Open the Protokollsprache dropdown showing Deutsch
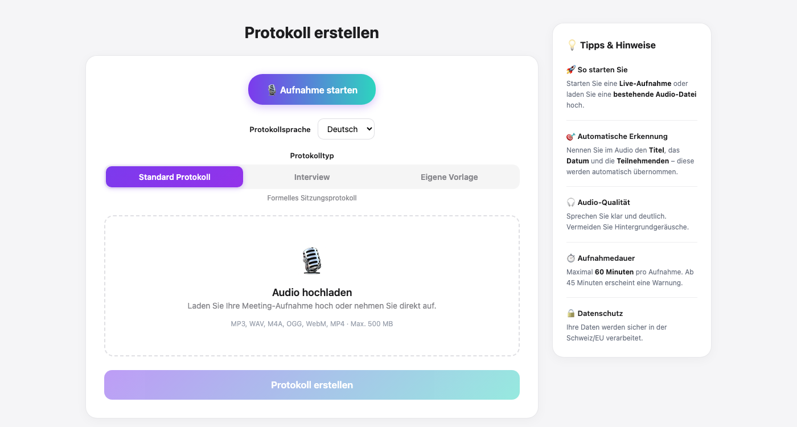The image size is (797, 427). pyautogui.click(x=346, y=129)
